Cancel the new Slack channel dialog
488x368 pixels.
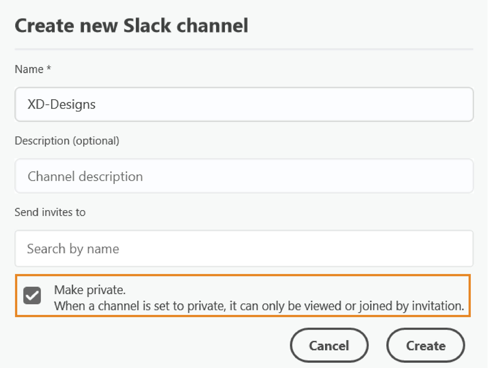(329, 345)
